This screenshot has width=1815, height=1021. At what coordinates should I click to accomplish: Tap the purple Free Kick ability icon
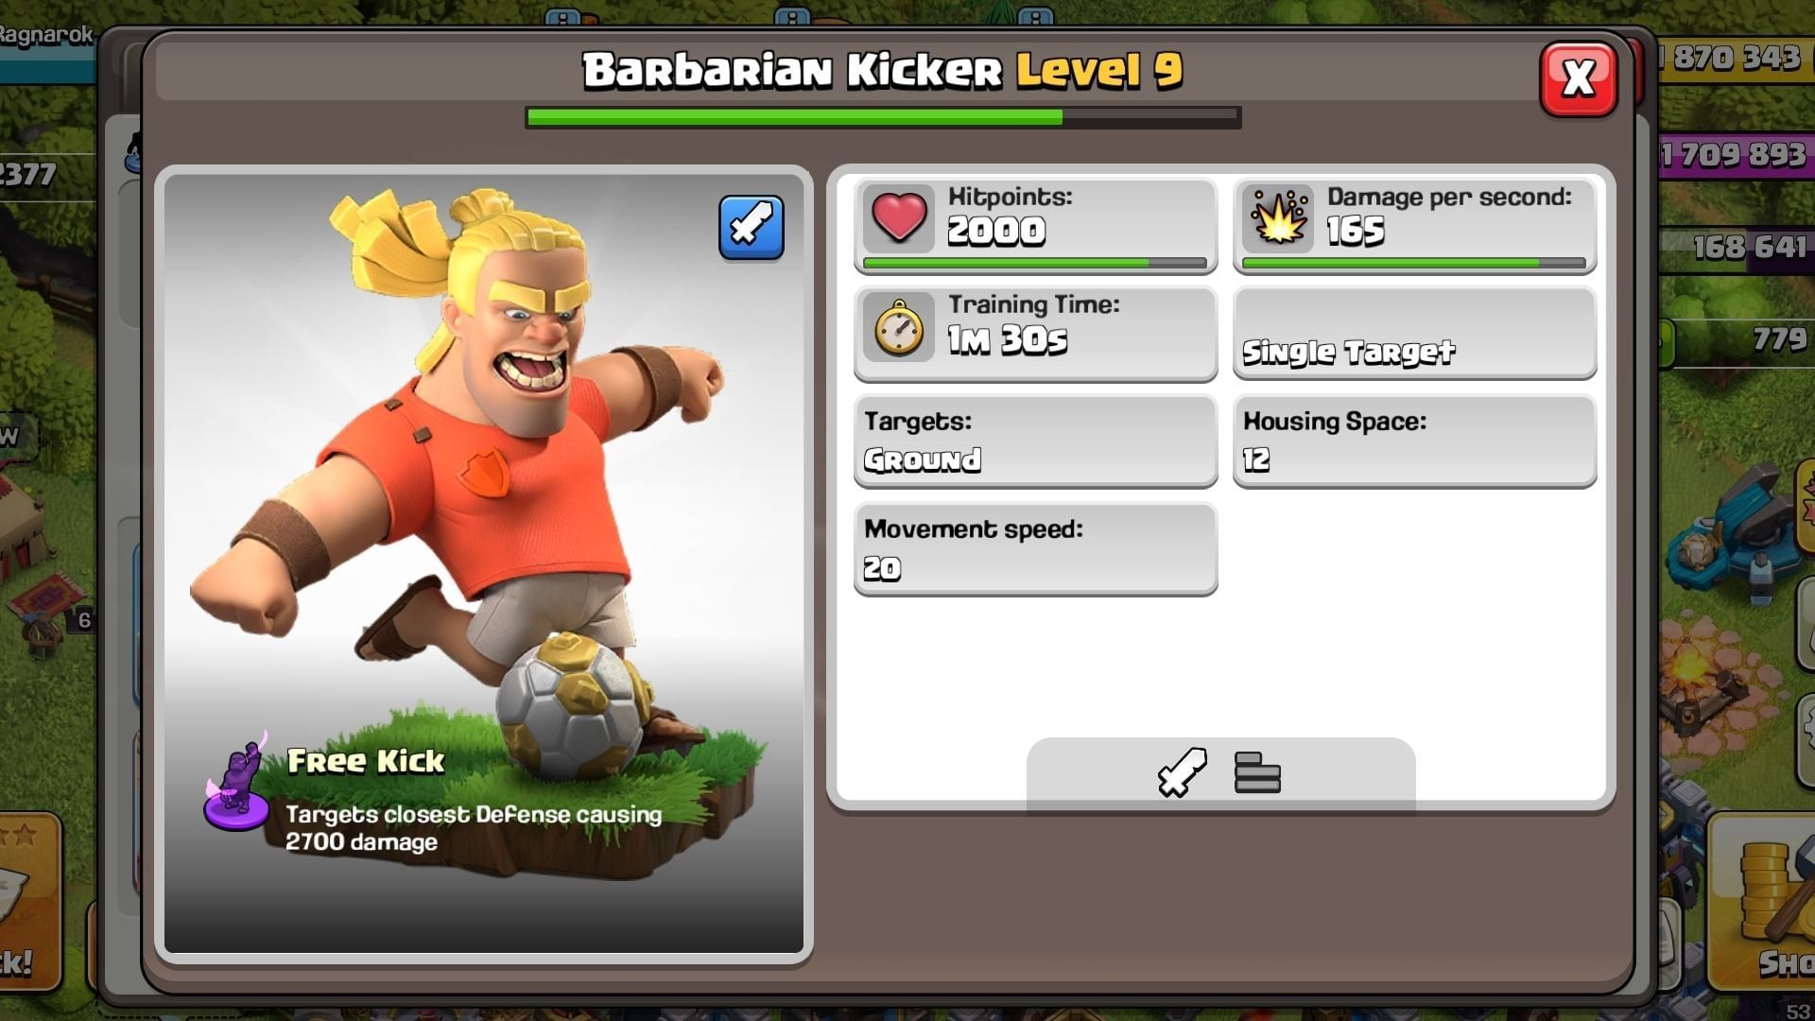click(x=236, y=785)
